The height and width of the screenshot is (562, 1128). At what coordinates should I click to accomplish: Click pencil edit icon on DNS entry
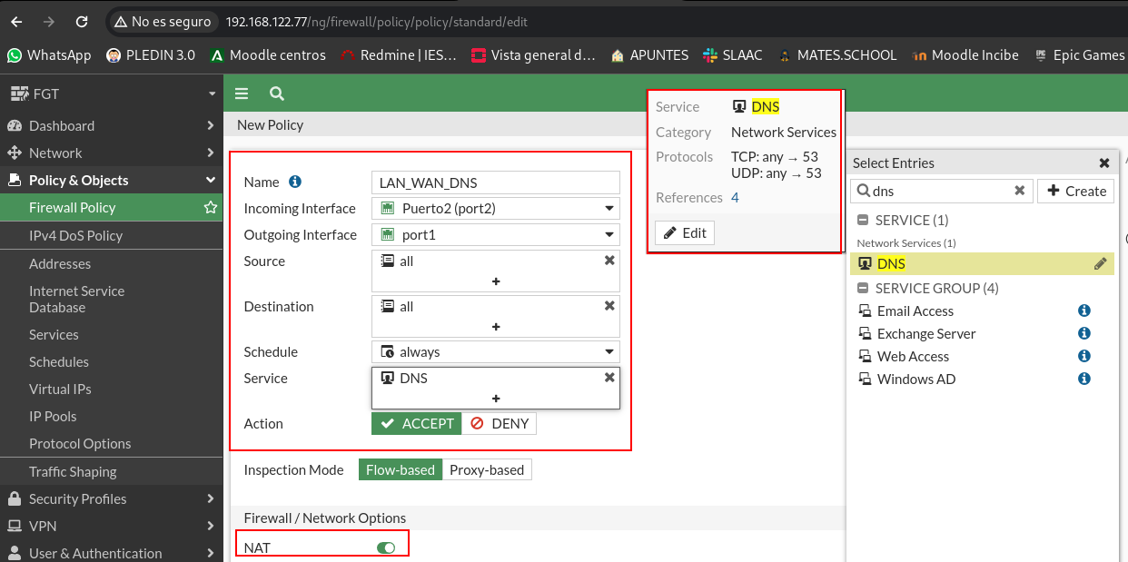point(1100,264)
